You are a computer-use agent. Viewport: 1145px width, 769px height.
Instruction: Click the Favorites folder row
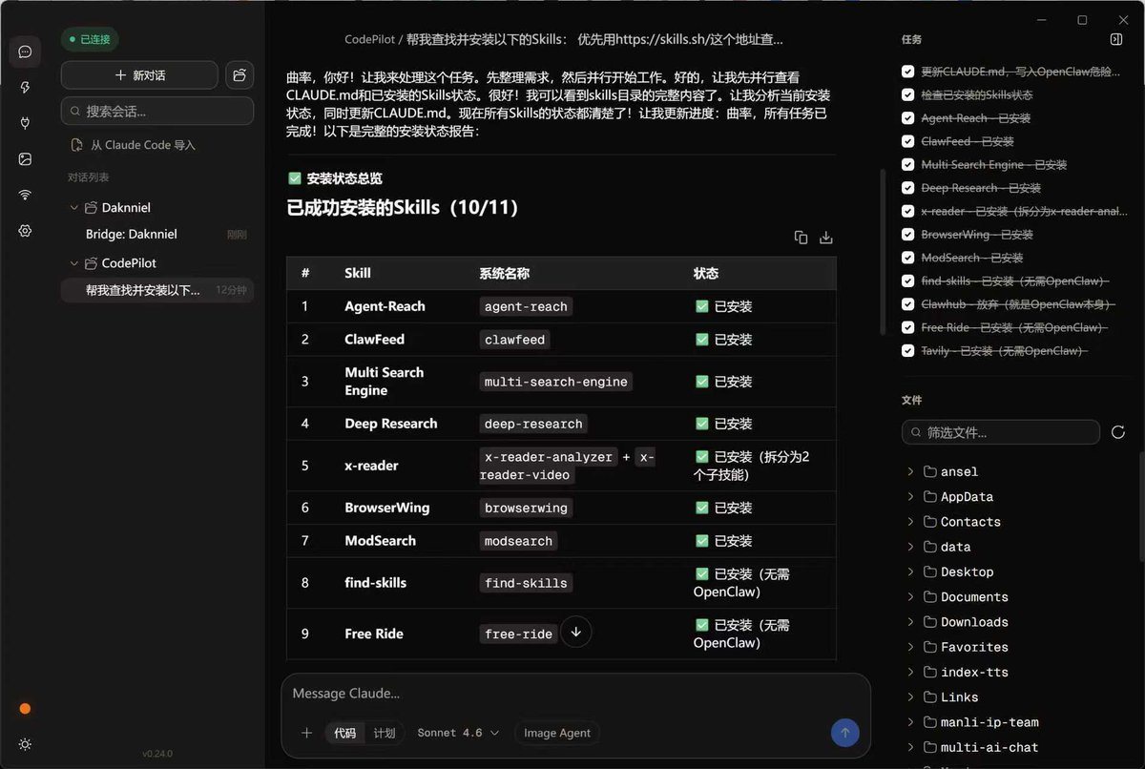(x=1018, y=647)
